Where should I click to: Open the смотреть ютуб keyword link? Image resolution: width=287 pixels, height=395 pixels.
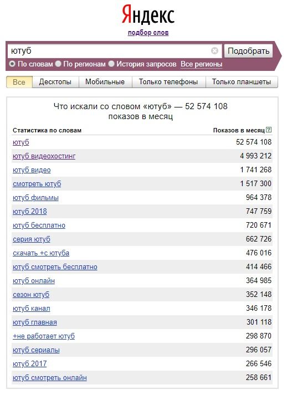[x=37, y=184]
